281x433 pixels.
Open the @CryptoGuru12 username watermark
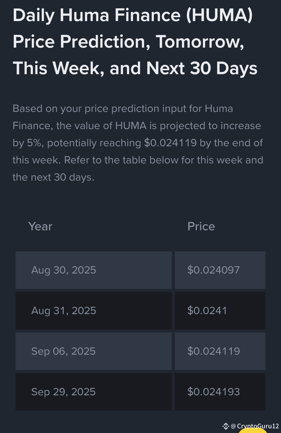point(255,426)
